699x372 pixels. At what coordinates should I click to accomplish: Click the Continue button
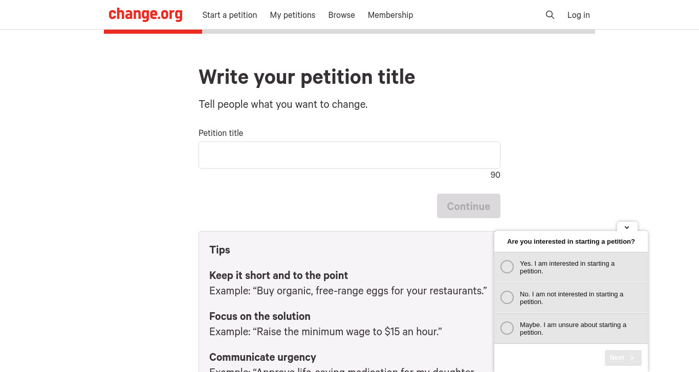469,206
